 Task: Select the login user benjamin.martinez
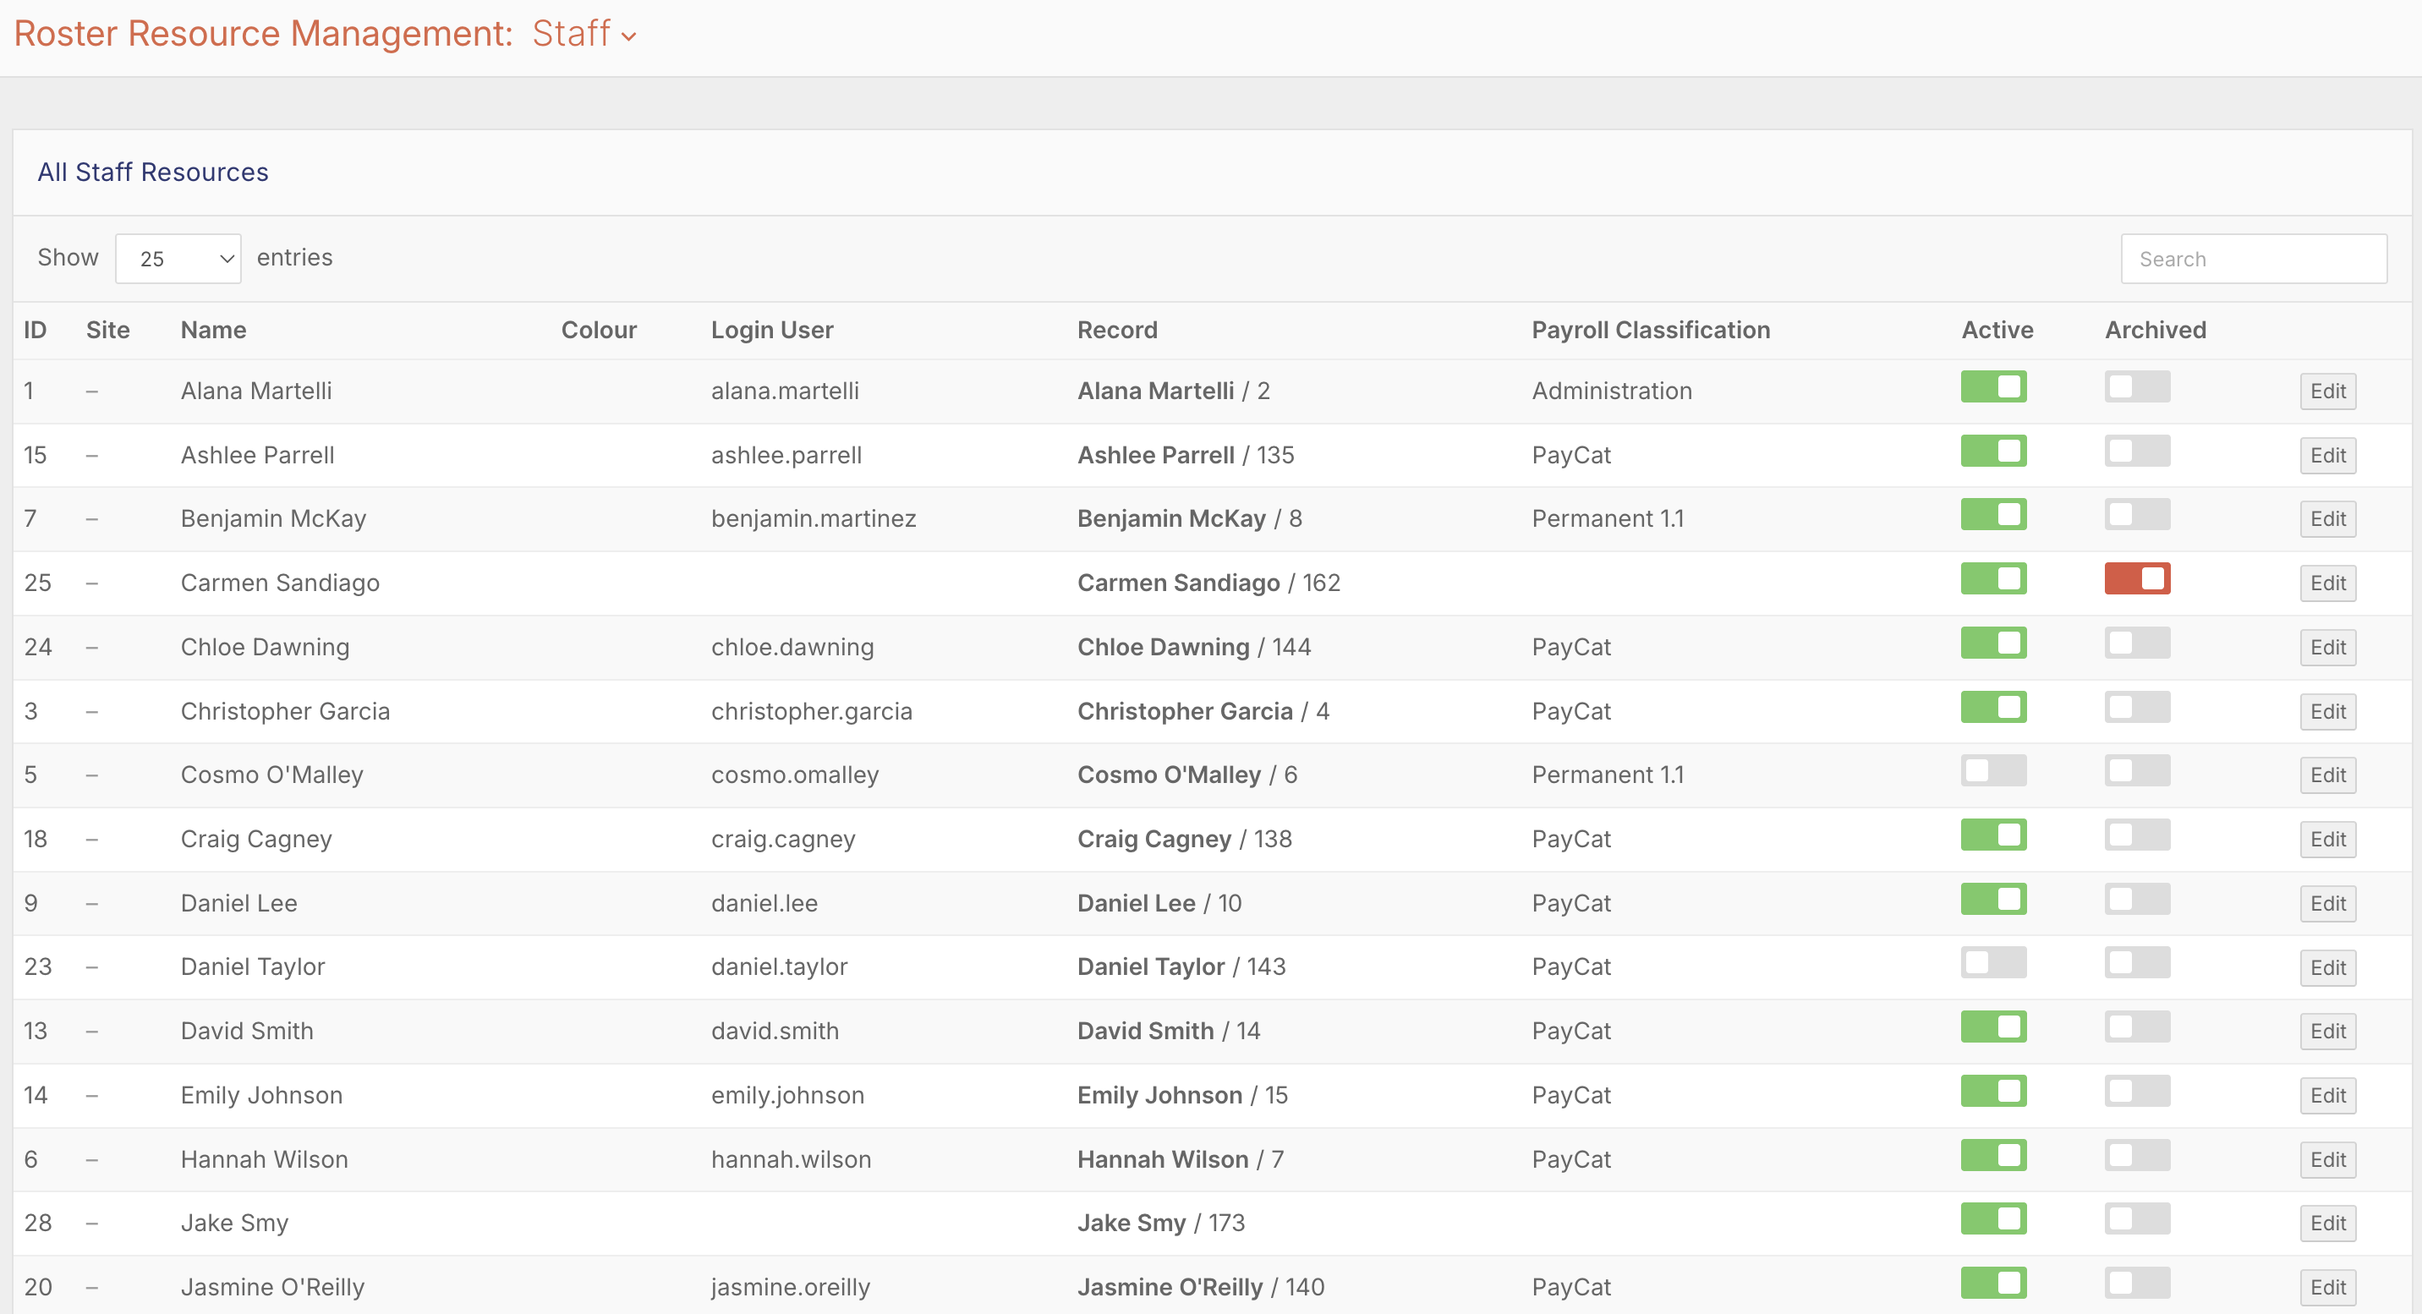[814, 519]
